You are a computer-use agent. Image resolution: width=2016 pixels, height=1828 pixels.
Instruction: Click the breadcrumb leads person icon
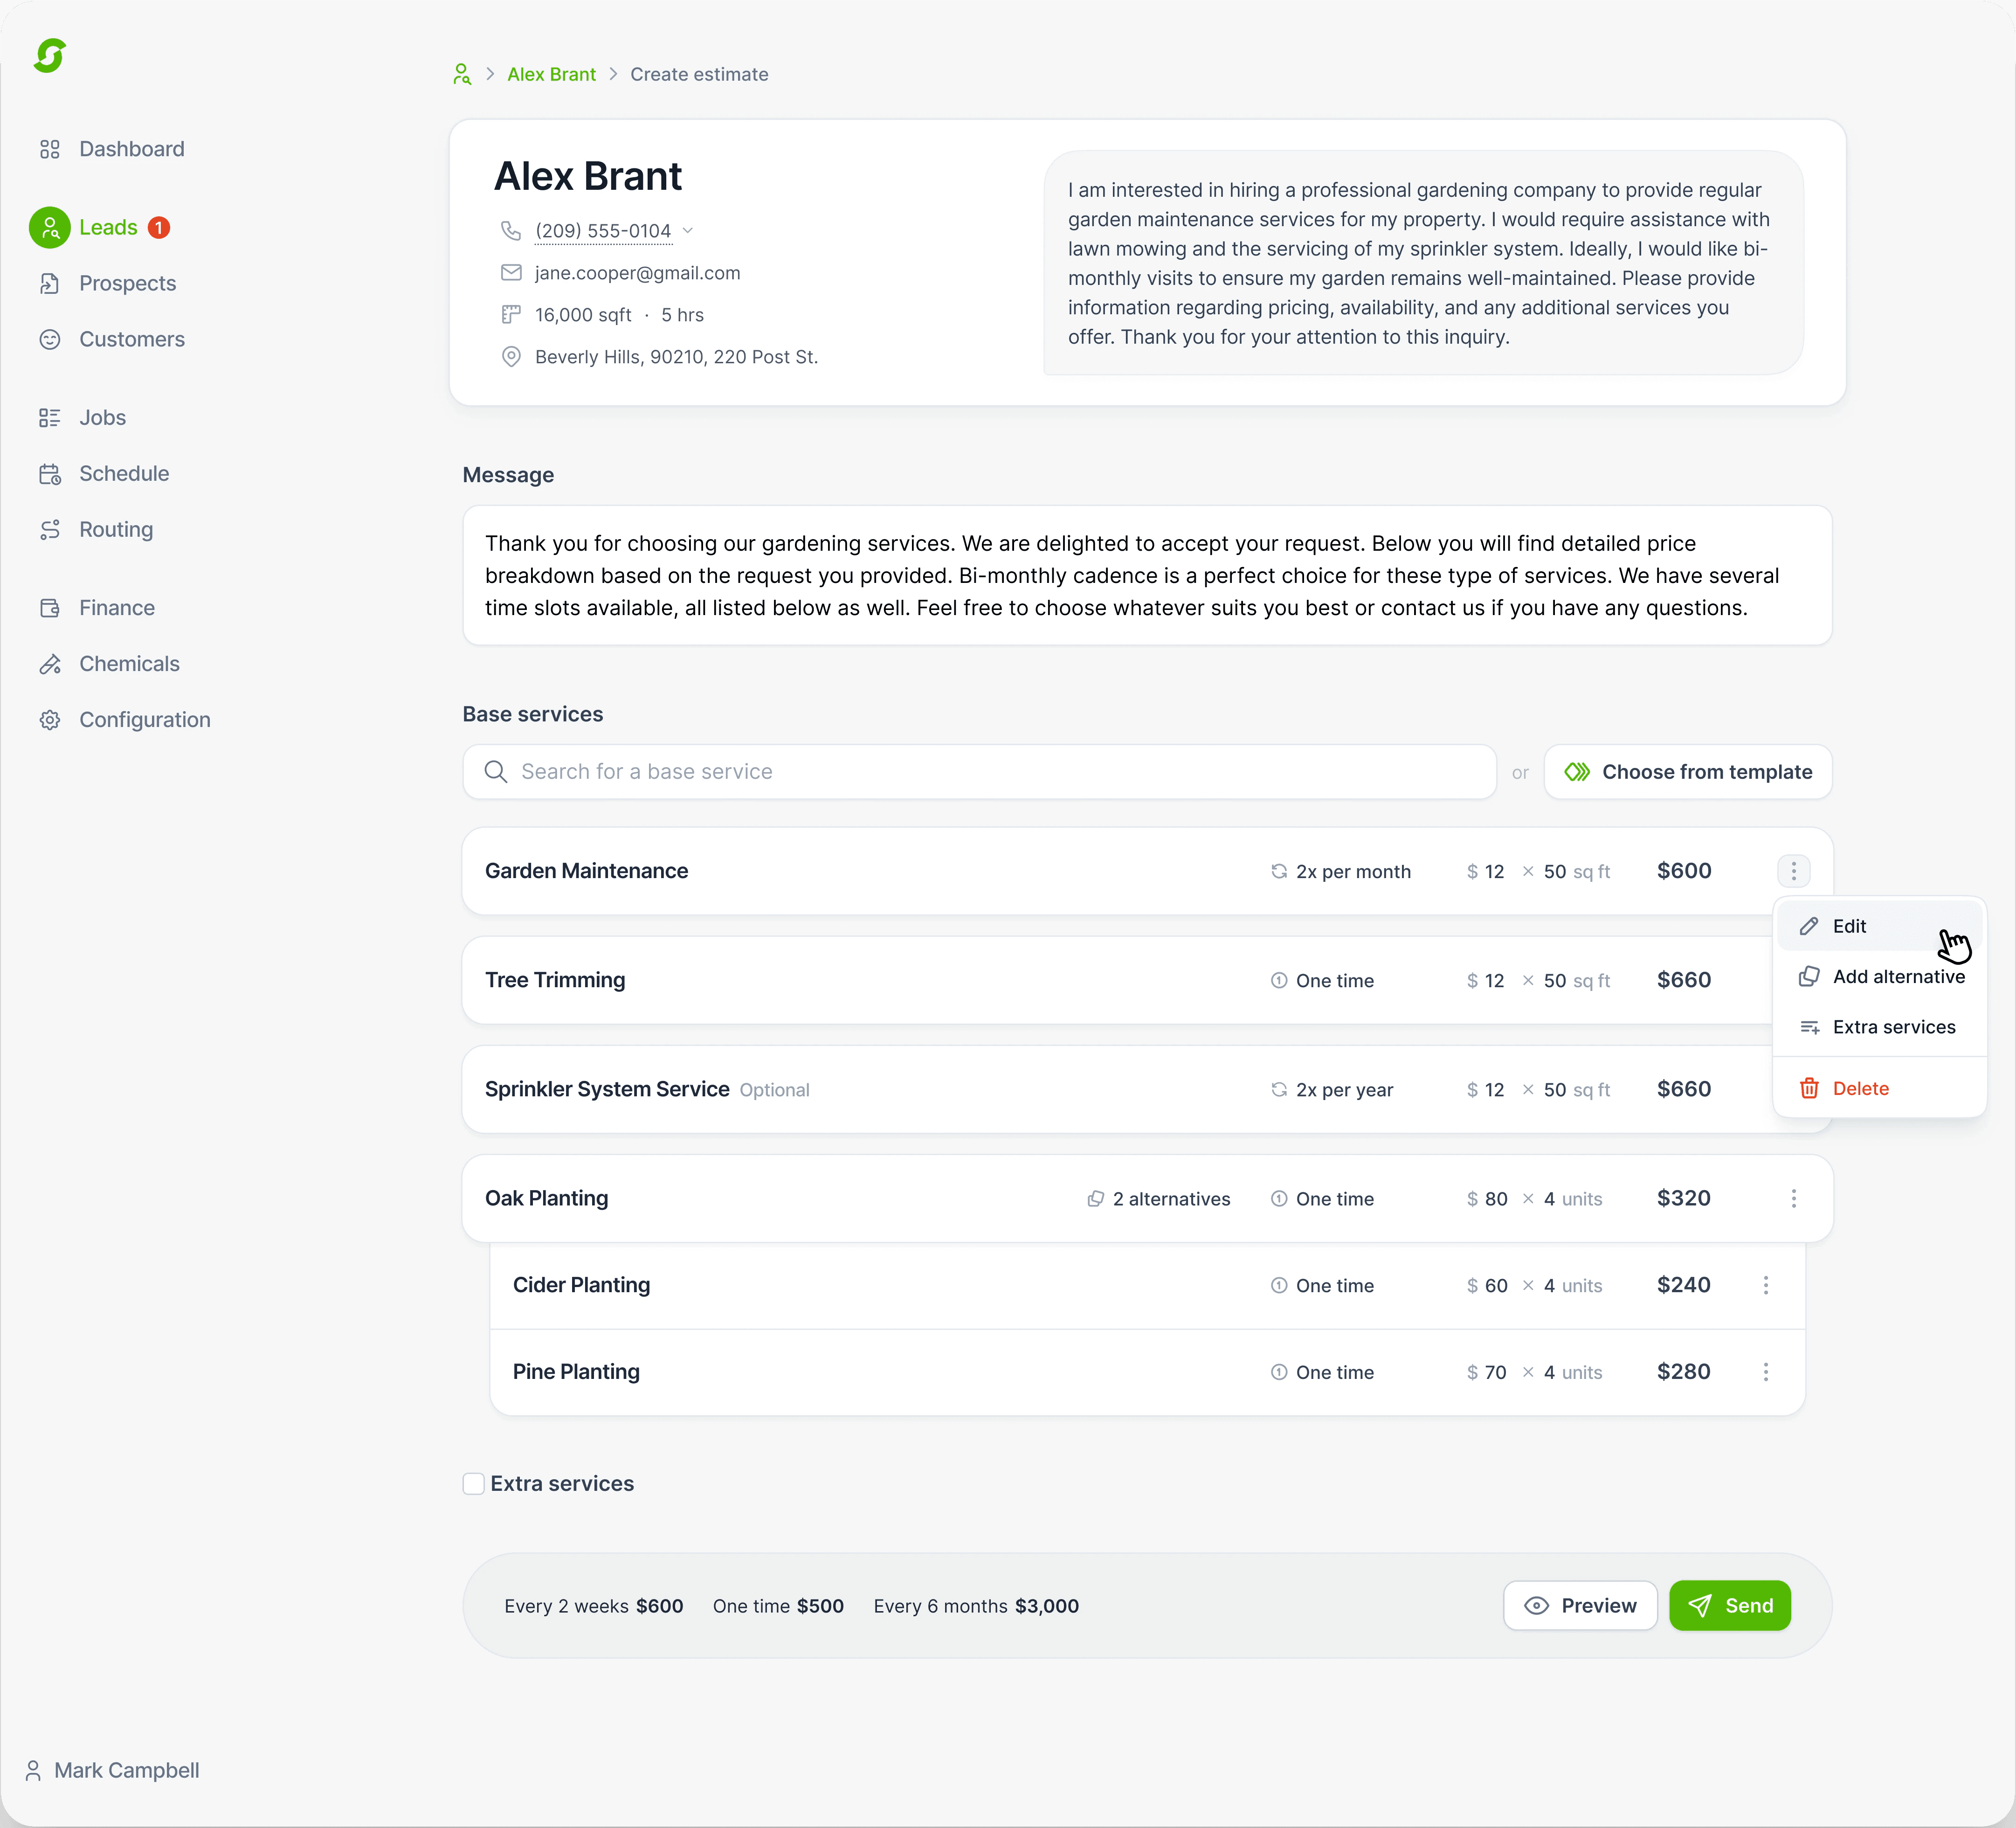[x=461, y=74]
